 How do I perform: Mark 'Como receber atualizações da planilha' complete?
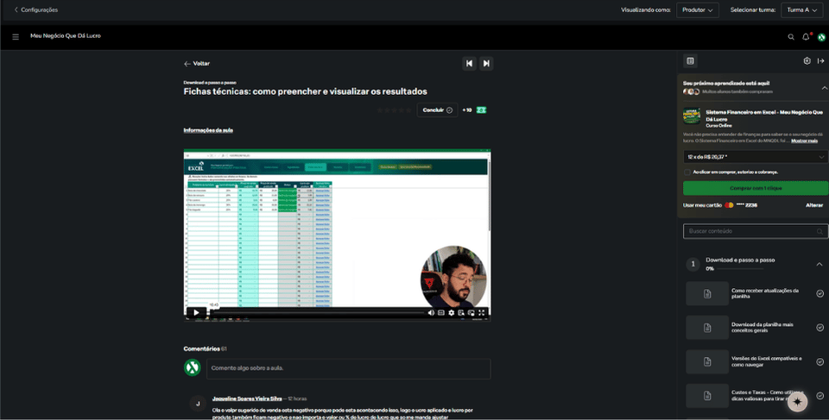pos(820,294)
